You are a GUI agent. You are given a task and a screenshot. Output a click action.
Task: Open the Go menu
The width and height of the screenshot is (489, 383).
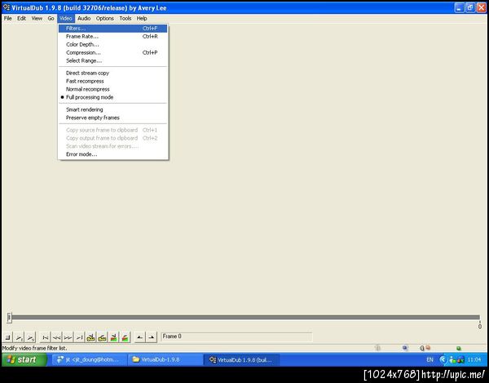[51, 19]
